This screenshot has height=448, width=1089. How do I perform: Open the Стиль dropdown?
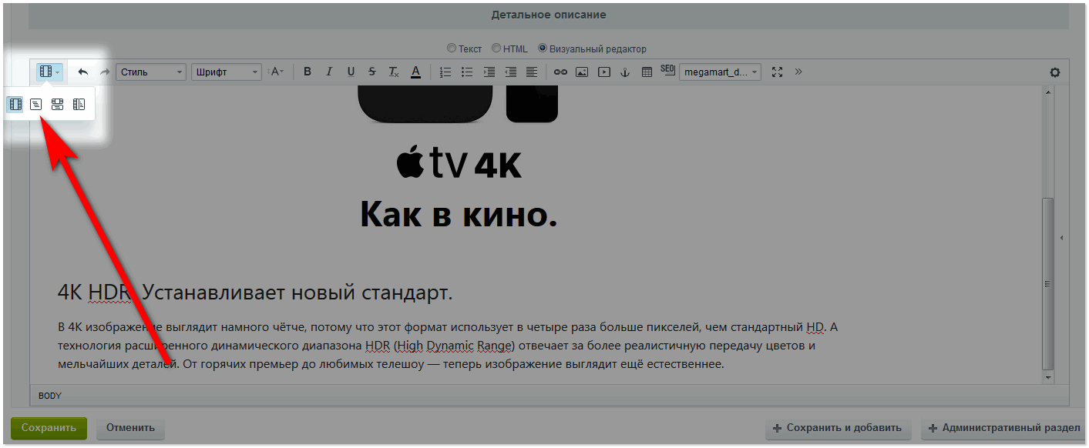click(151, 72)
